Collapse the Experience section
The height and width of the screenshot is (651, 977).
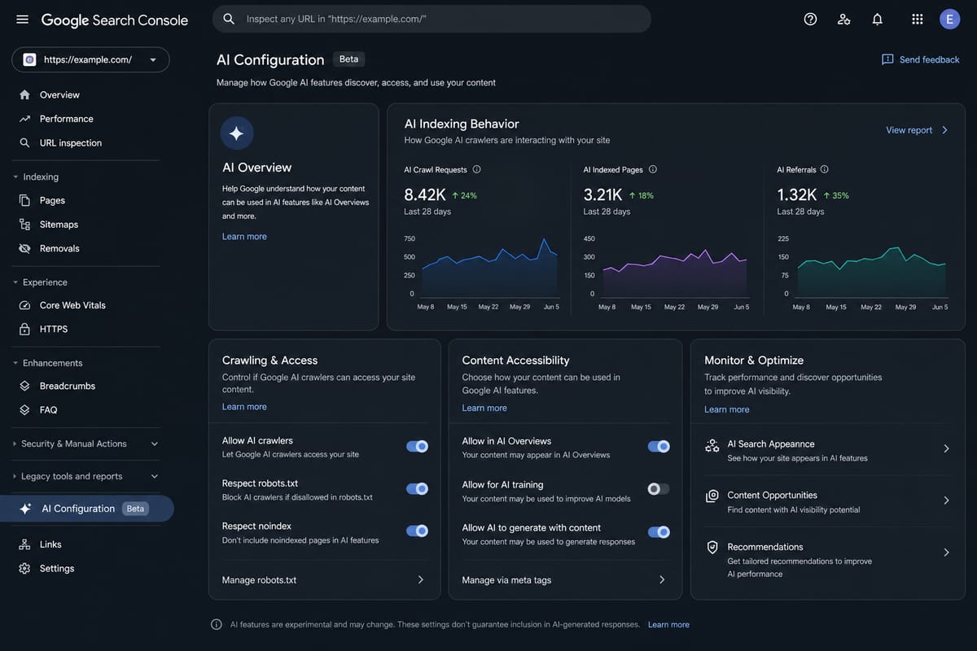pos(15,282)
